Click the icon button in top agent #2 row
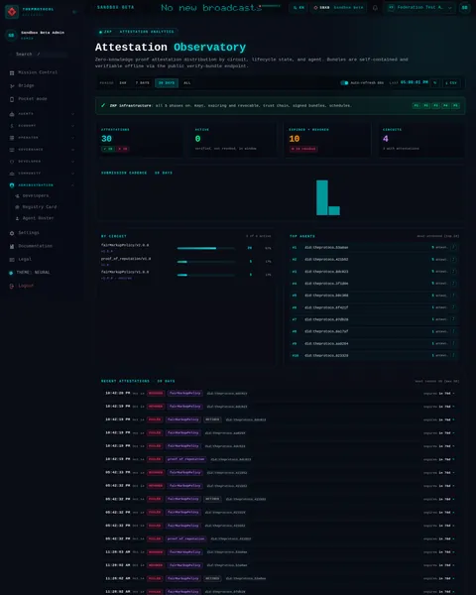The width and height of the screenshot is (476, 595). point(453,260)
